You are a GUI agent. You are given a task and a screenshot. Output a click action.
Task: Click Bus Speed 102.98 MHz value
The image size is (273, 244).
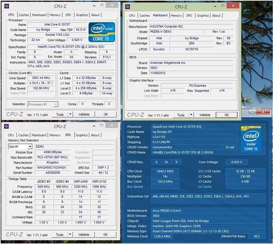pyautogui.click(x=41, y=88)
